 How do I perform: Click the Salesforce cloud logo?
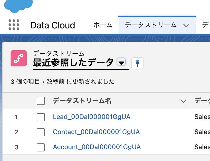[x=18, y=6]
